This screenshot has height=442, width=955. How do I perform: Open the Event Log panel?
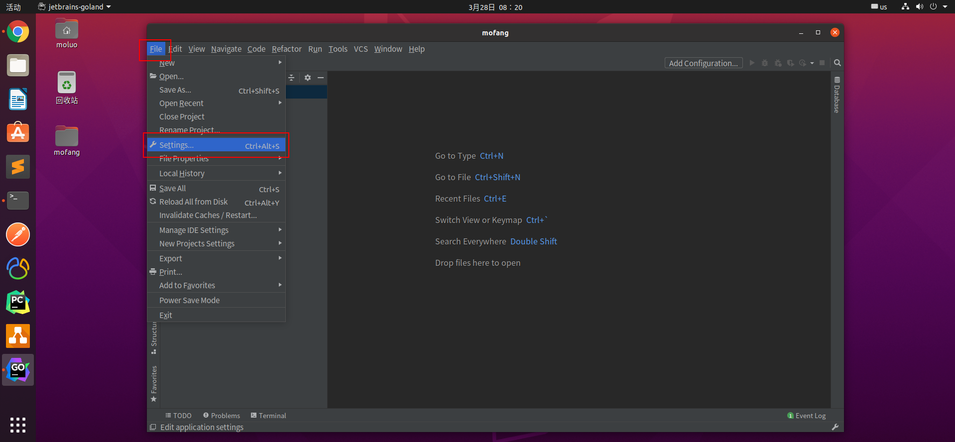coord(807,416)
